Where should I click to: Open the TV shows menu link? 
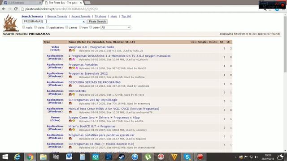click(100, 17)
